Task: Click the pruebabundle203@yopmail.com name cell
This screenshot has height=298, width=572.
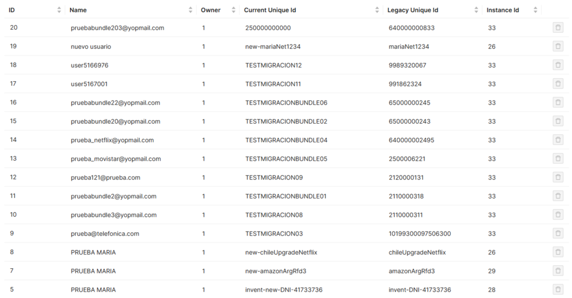Action: pyautogui.click(x=117, y=28)
